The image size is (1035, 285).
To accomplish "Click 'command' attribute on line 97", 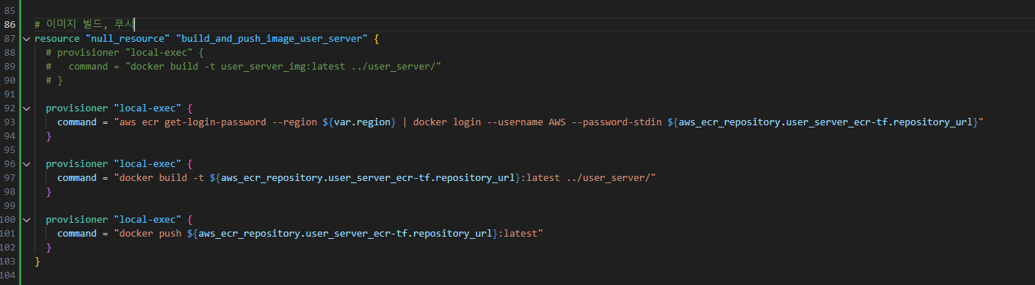I will tap(77, 177).
